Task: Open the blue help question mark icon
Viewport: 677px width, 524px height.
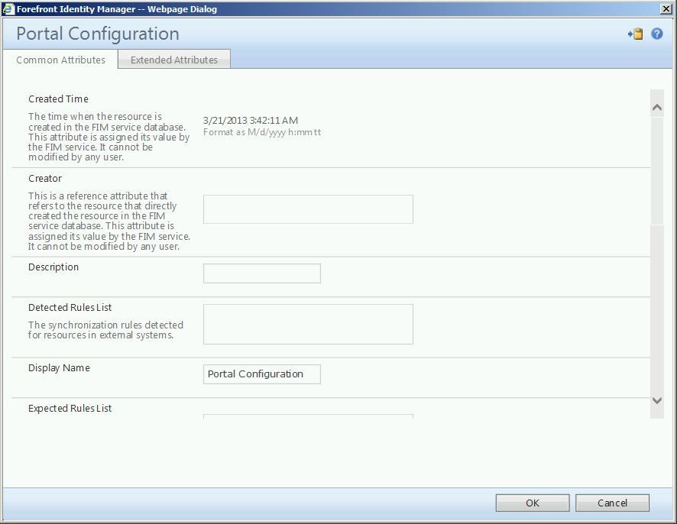Action: point(656,34)
